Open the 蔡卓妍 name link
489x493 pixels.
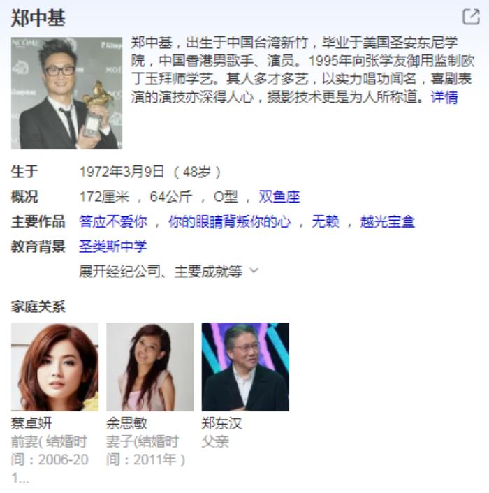click(x=31, y=423)
